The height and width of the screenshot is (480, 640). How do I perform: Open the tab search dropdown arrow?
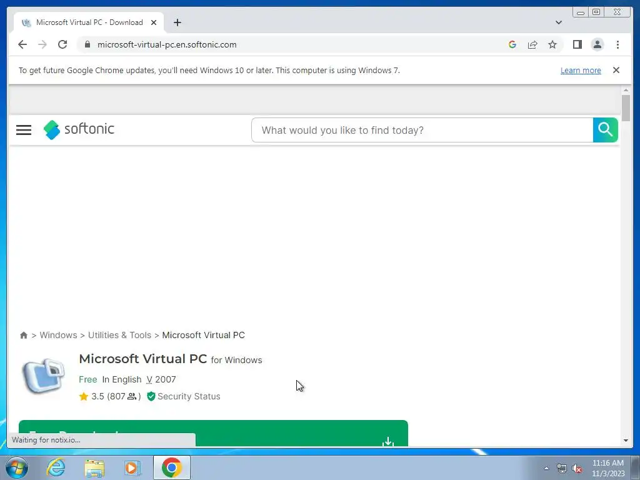pyautogui.click(x=558, y=22)
